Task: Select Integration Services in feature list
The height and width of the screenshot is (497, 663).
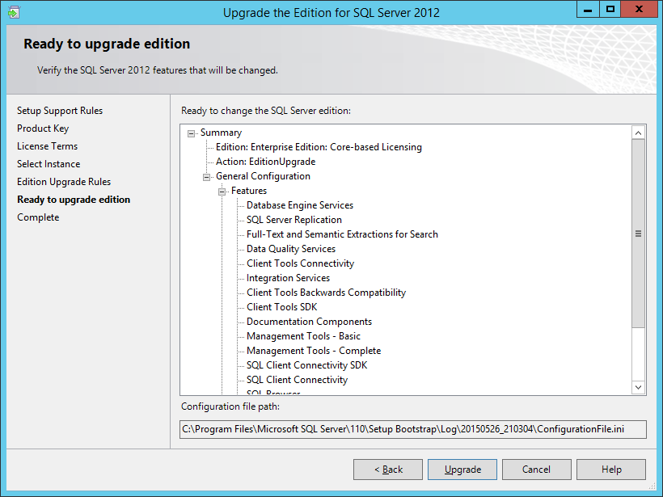Action: [288, 278]
